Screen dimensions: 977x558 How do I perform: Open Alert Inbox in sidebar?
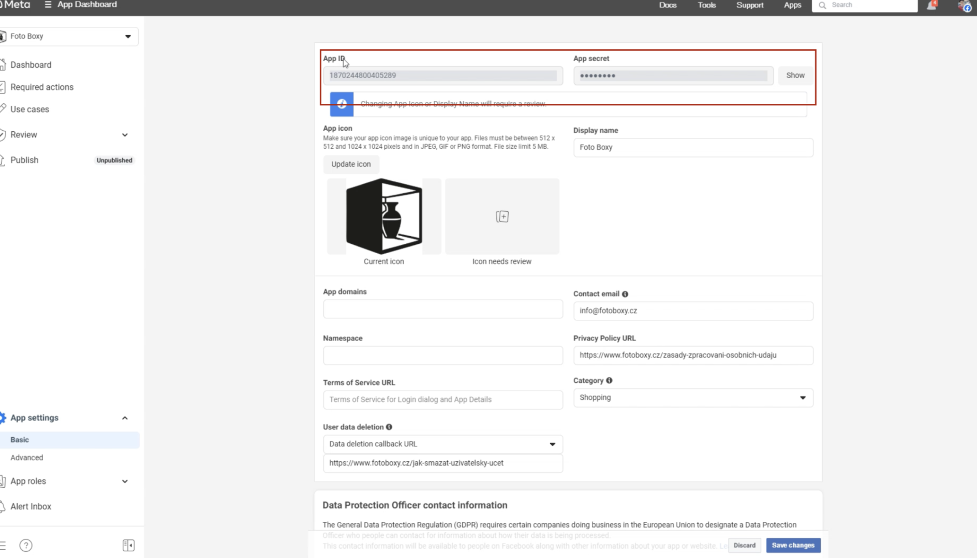click(x=31, y=507)
